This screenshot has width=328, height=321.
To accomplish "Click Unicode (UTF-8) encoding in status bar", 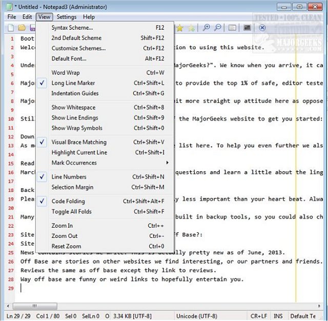I will (197, 316).
